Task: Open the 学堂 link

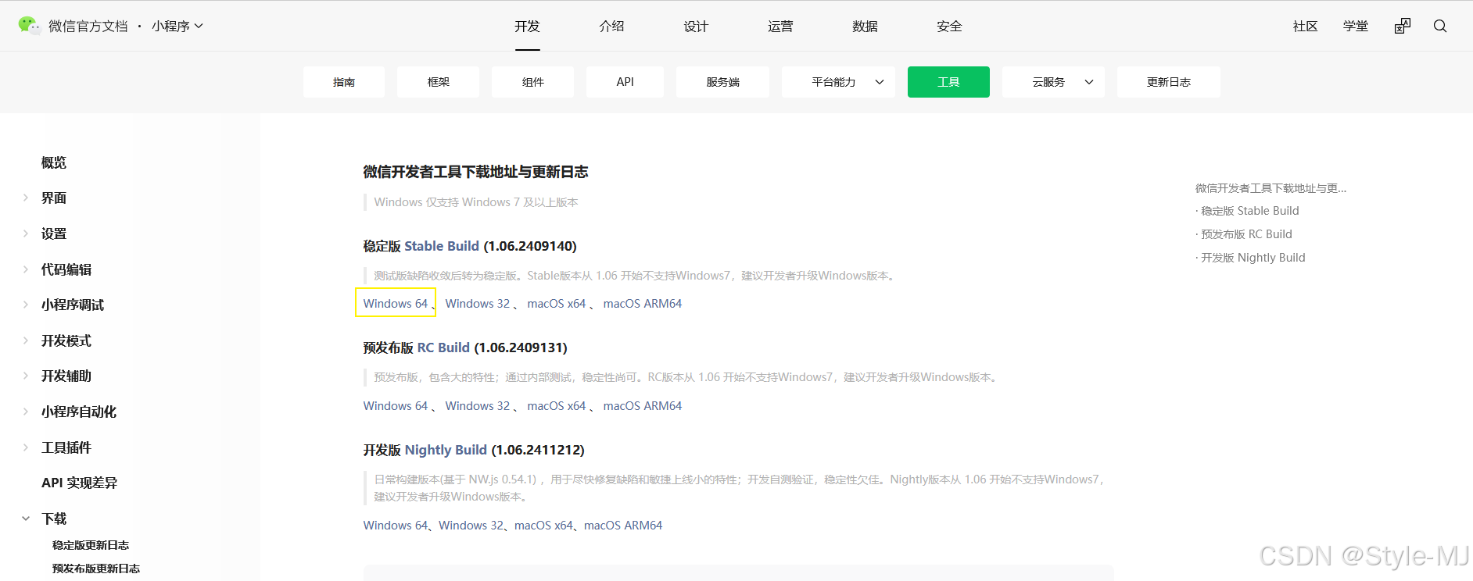Action: [x=1356, y=26]
